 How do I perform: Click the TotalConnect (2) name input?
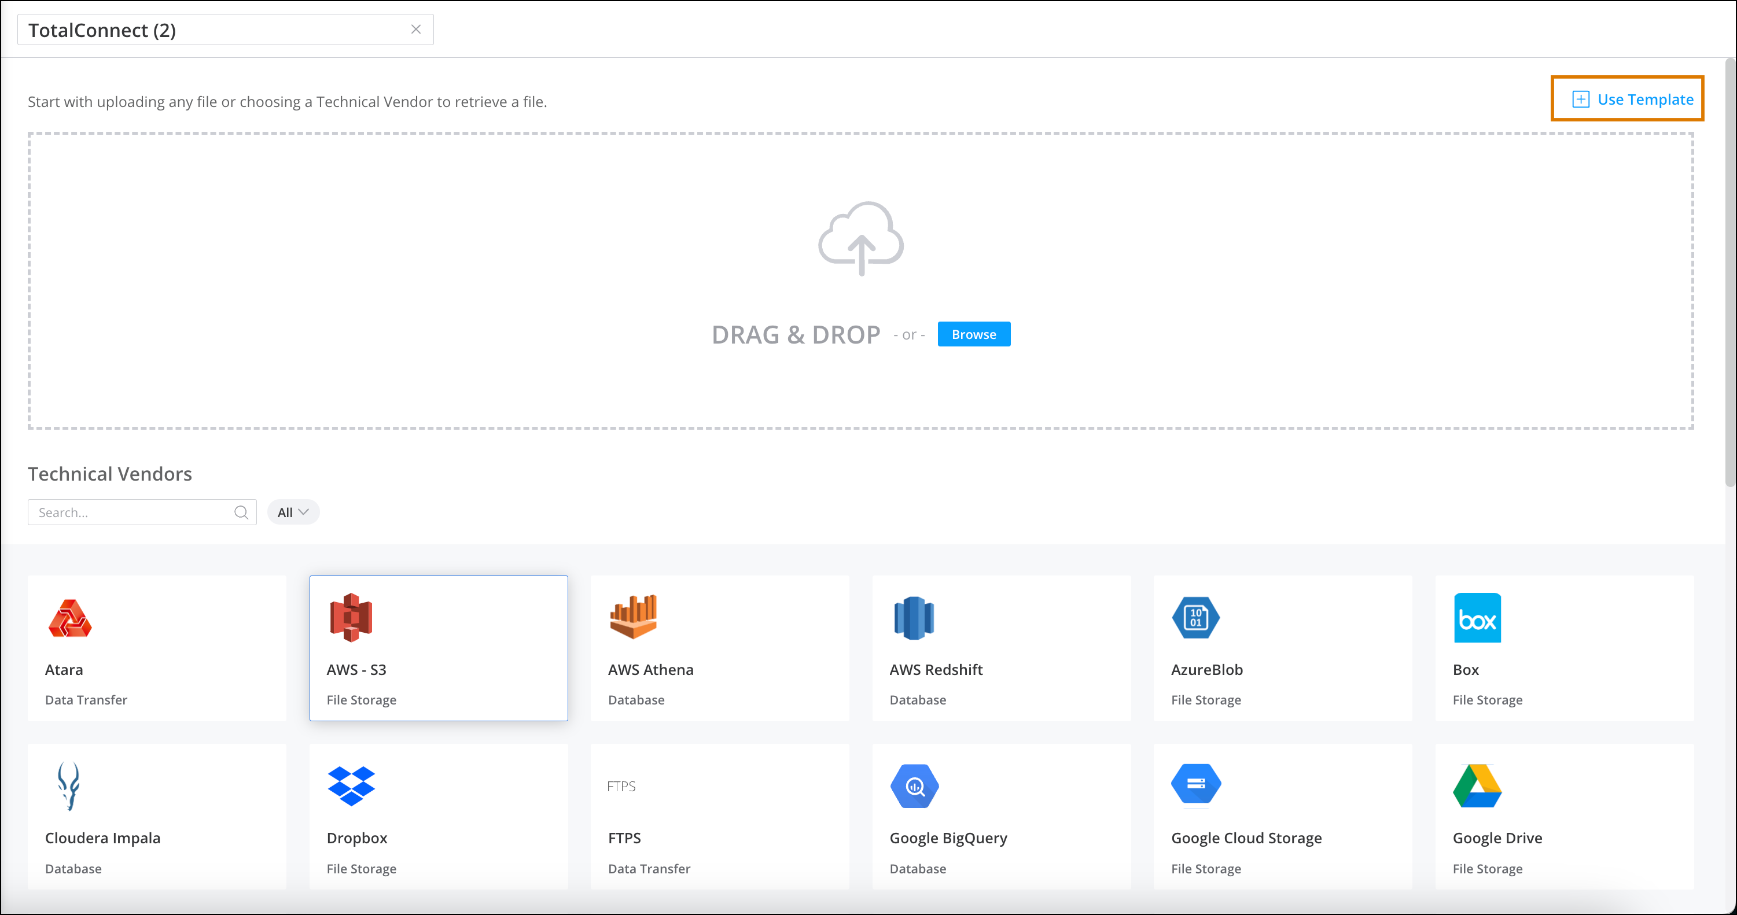225,29
